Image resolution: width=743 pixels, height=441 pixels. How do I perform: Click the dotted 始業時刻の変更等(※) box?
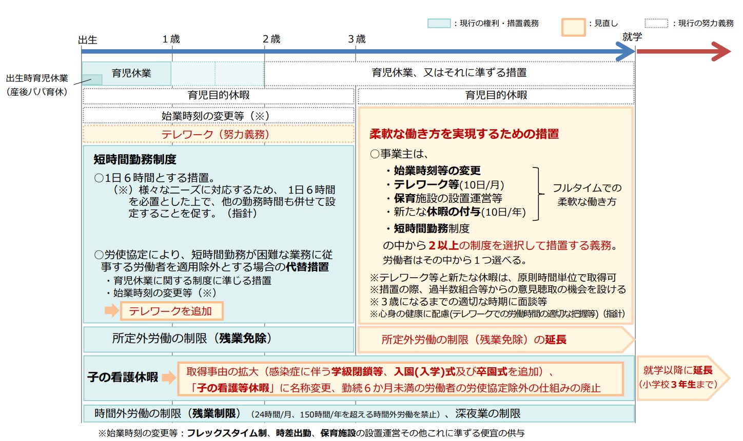click(x=219, y=116)
